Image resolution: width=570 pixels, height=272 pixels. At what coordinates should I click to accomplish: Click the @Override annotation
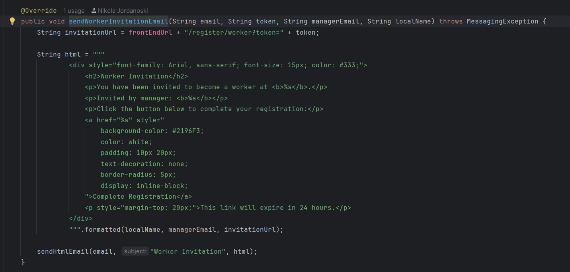point(39,11)
